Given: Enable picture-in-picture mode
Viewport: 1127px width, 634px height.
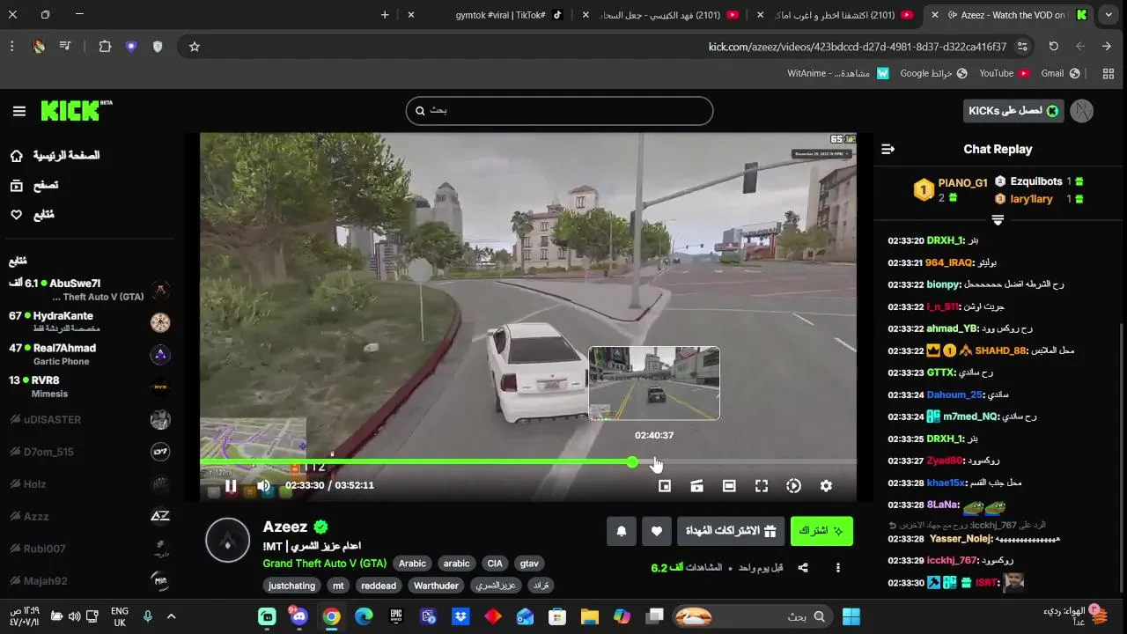Looking at the screenshot, I should pyautogui.click(x=665, y=486).
